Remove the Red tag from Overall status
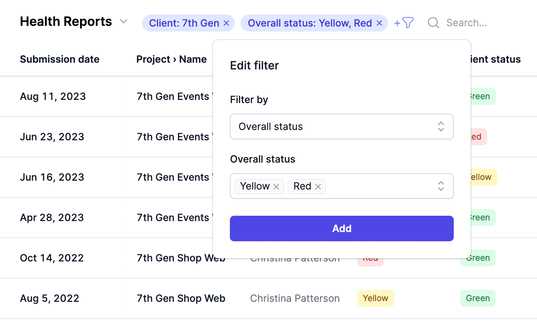The height and width of the screenshot is (333, 537). tap(318, 186)
